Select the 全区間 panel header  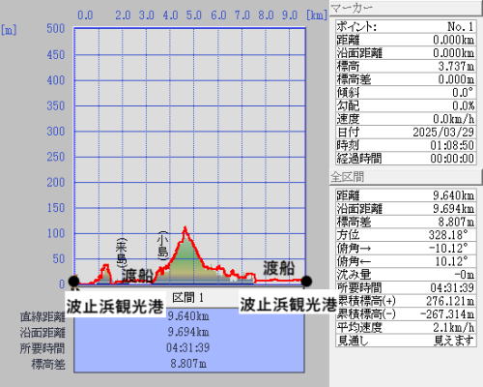point(406,177)
